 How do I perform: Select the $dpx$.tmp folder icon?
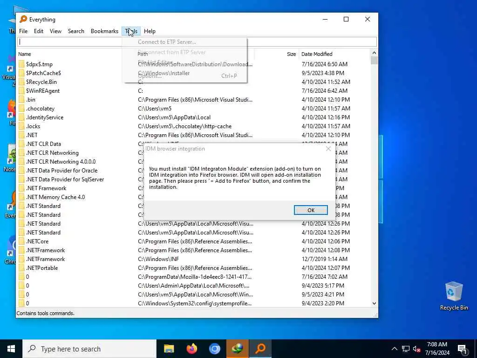click(21, 64)
